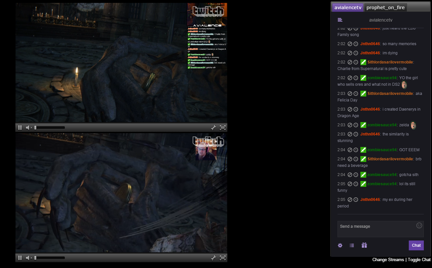Viewport: 432px width, 268px height.
Task: Open Jnthn0646 profile from 'my ex' message
Action: (x=370, y=200)
